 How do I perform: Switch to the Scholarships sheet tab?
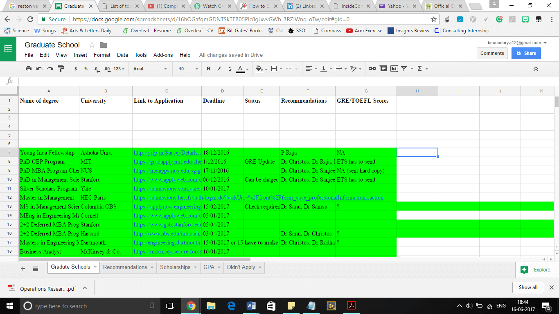pos(178,267)
